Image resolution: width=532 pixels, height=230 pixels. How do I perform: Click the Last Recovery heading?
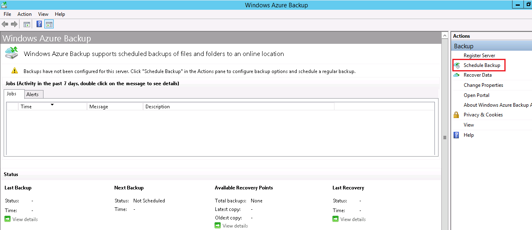click(x=348, y=188)
